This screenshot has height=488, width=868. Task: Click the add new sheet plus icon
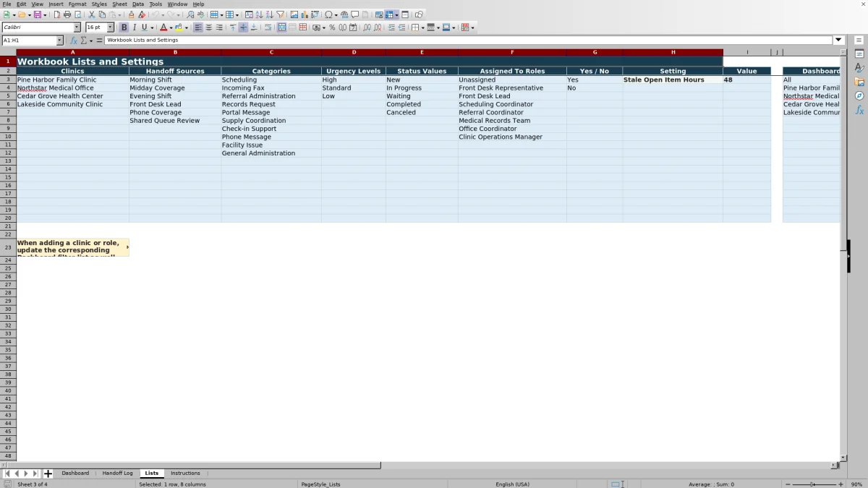point(48,474)
